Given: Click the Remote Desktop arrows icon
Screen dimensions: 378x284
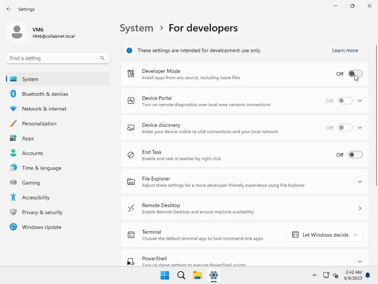Looking at the screenshot, I should [131, 208].
